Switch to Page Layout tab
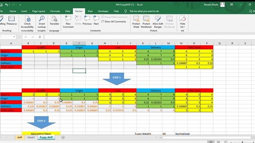 (39, 11)
